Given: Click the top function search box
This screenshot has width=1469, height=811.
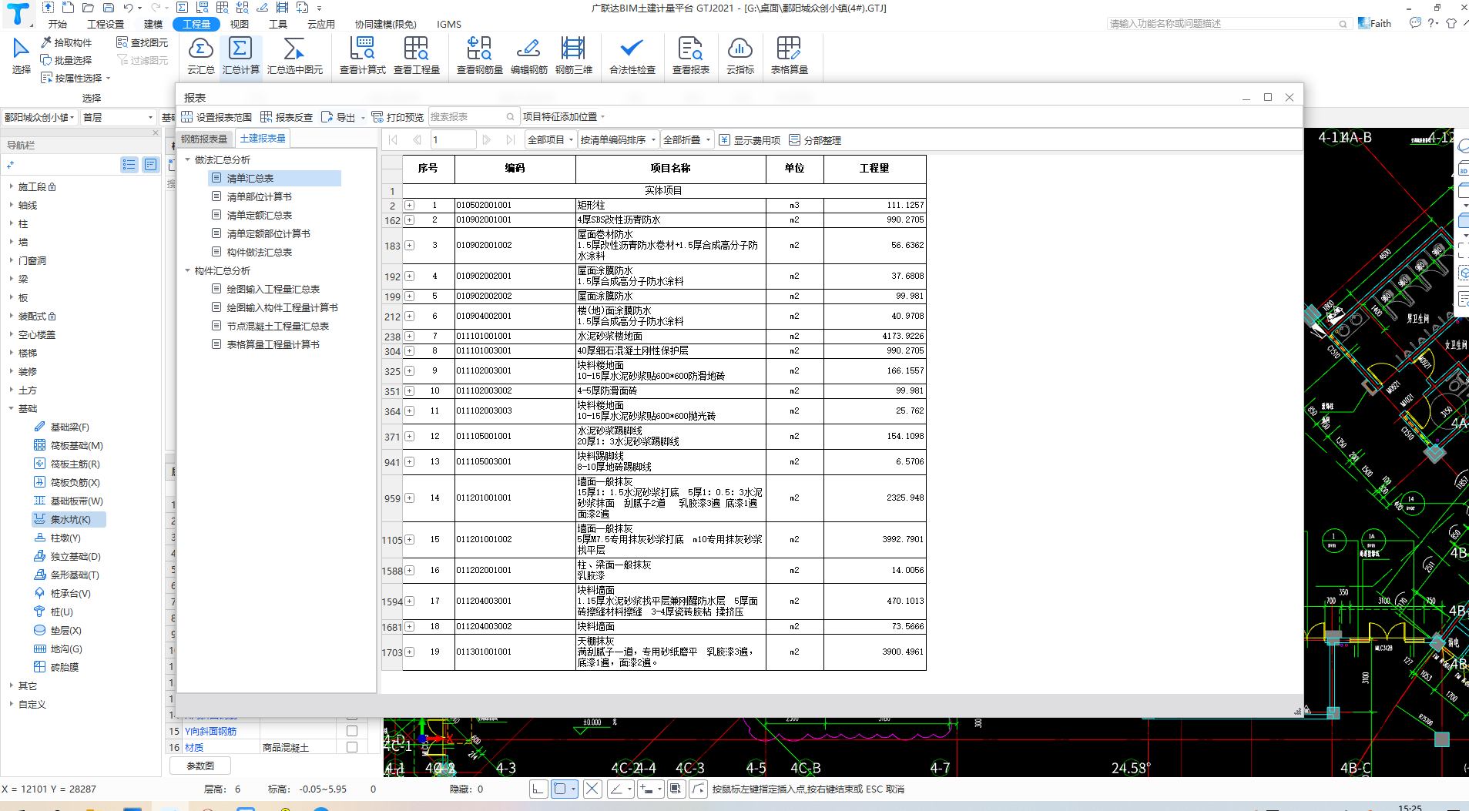Looking at the screenshot, I should pyautogui.click(x=1229, y=24).
